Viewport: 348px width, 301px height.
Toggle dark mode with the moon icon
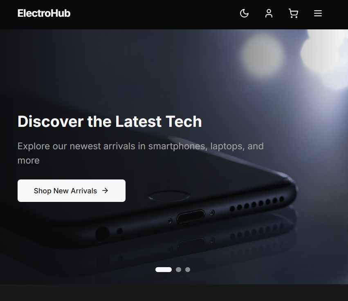point(245,13)
